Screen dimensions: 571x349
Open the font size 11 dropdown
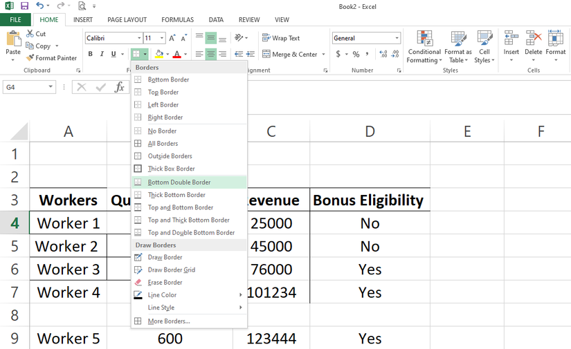point(162,38)
